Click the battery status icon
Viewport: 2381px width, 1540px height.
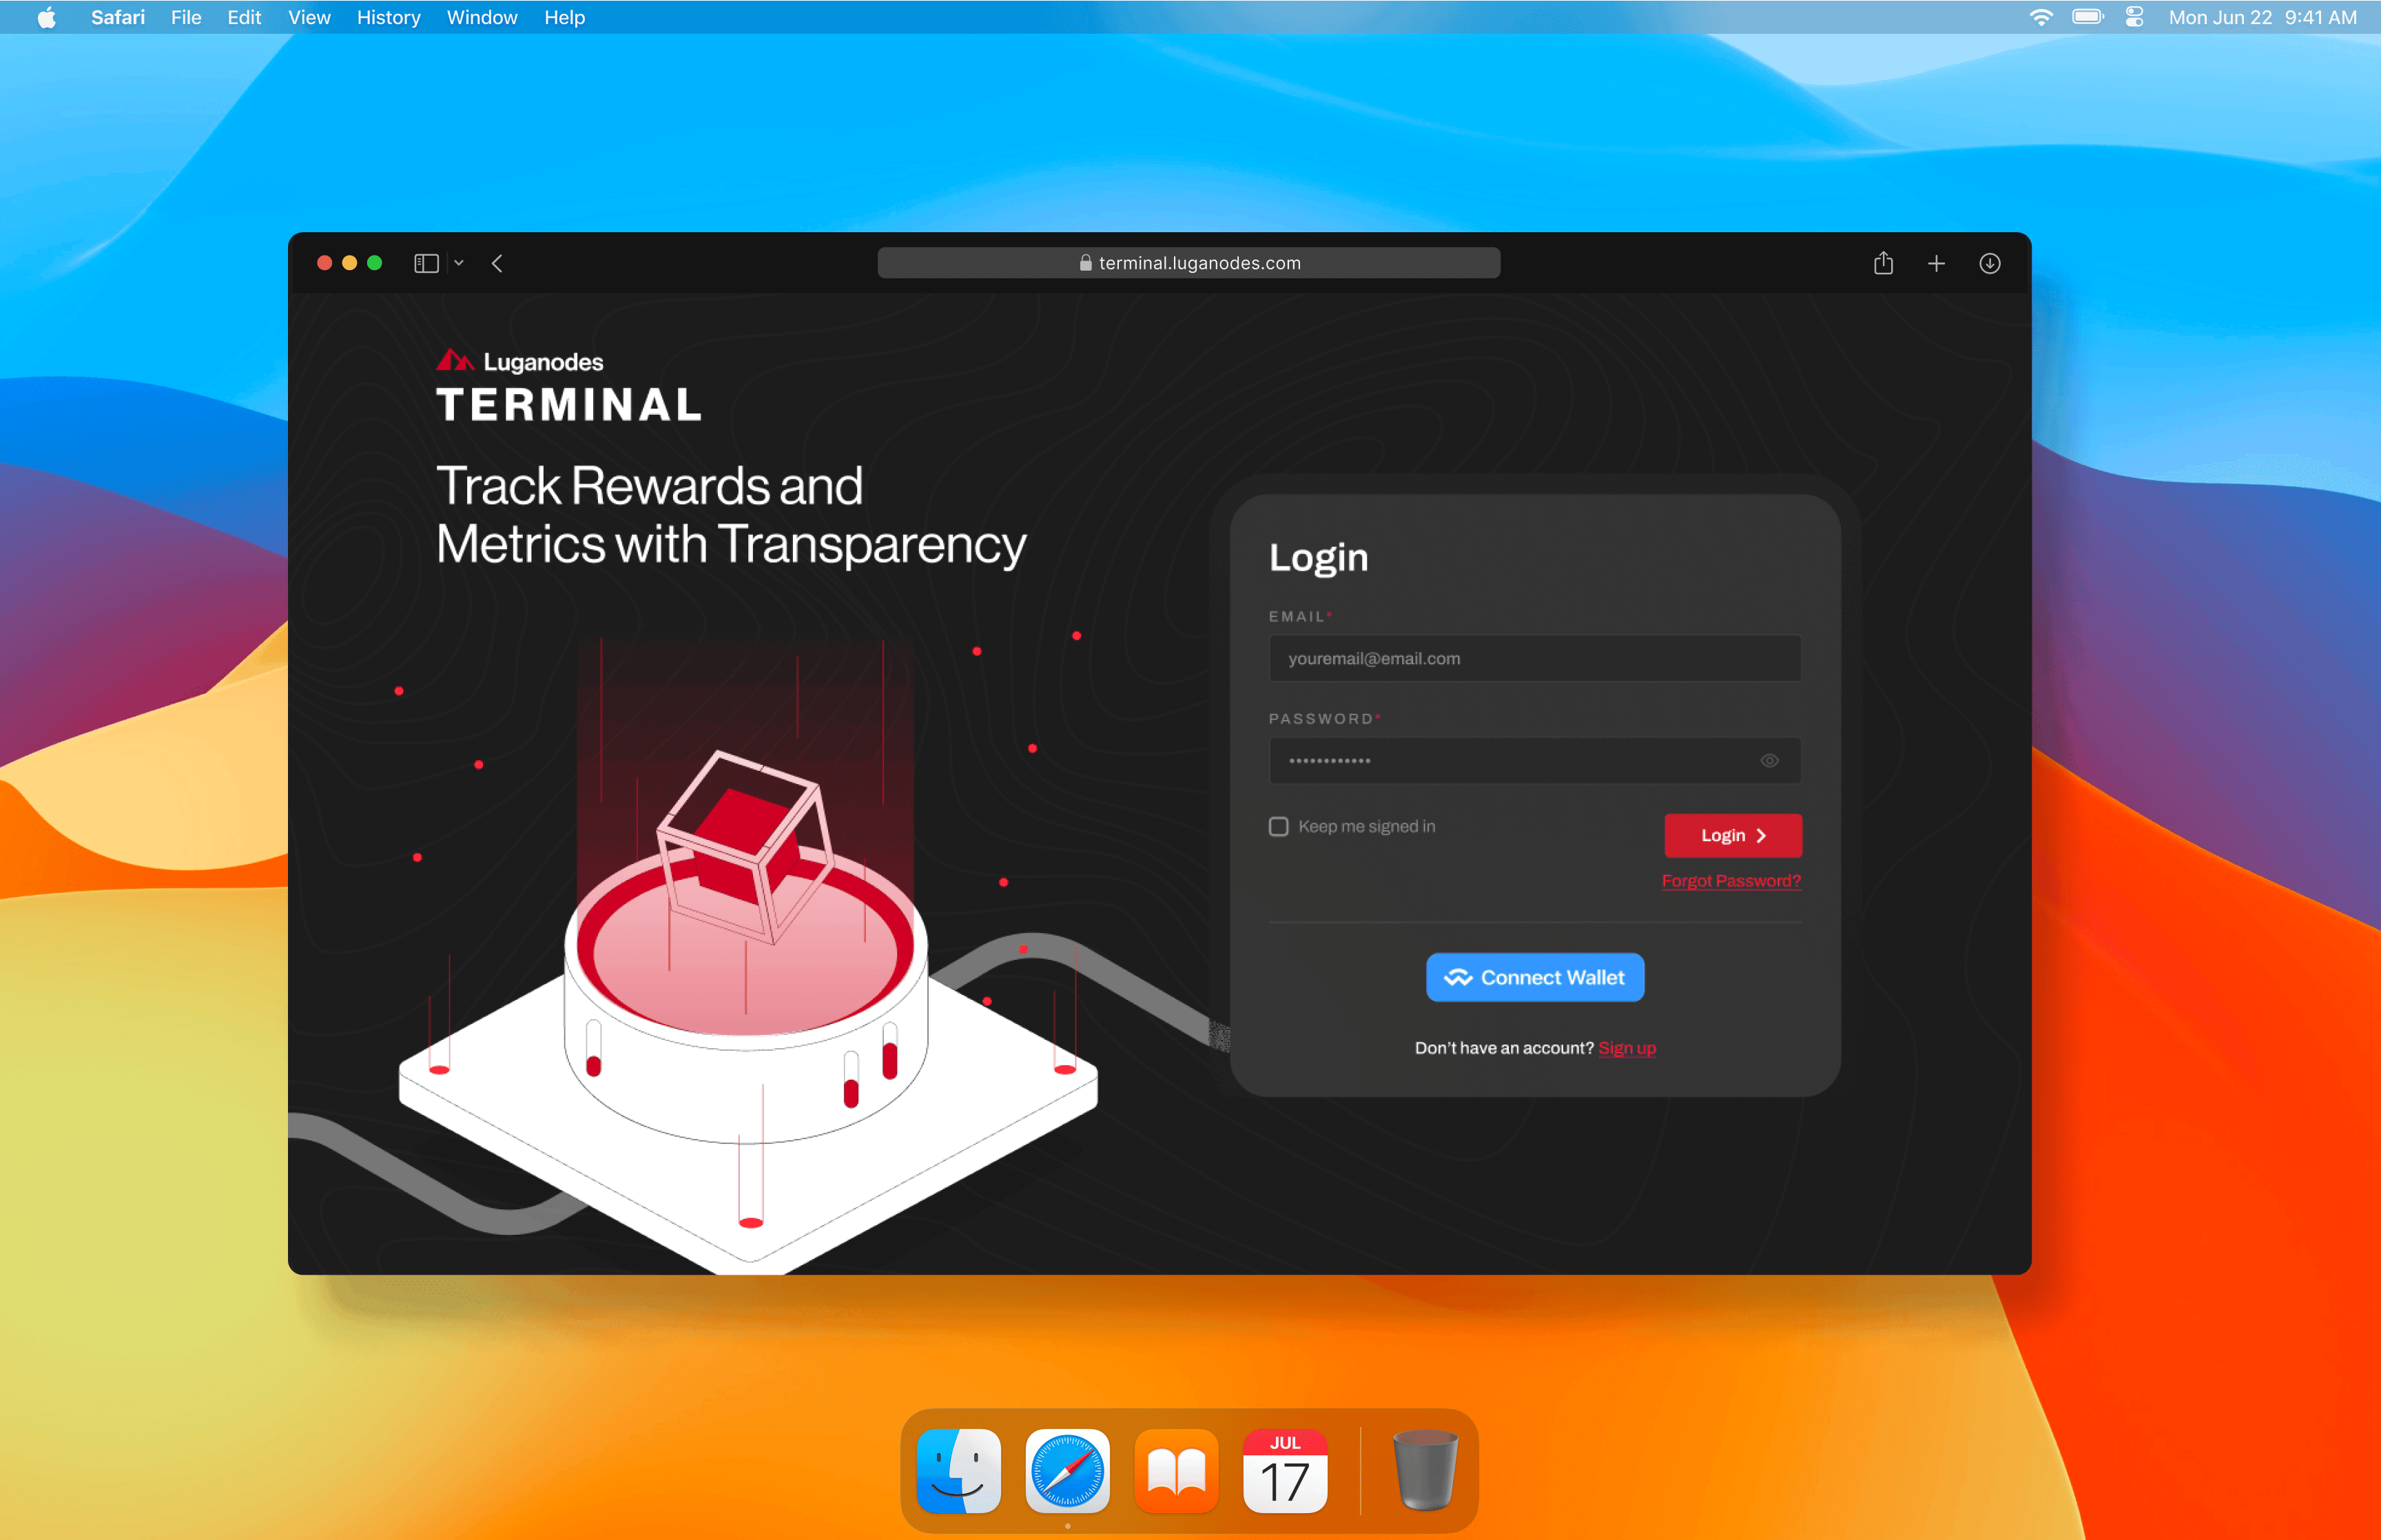click(x=2088, y=17)
